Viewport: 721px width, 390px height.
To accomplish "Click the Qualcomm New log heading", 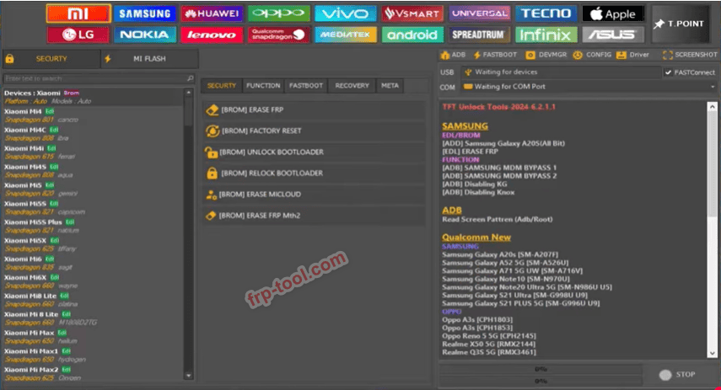I will 476,238.
